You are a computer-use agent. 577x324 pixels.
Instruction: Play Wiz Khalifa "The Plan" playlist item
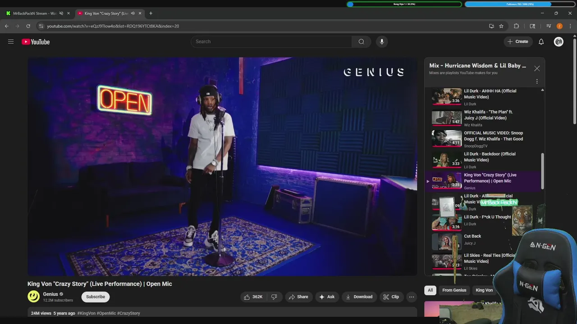pyautogui.click(x=483, y=118)
